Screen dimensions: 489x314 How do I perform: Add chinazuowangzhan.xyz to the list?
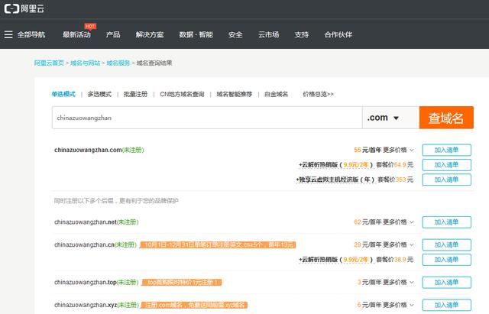point(446,305)
